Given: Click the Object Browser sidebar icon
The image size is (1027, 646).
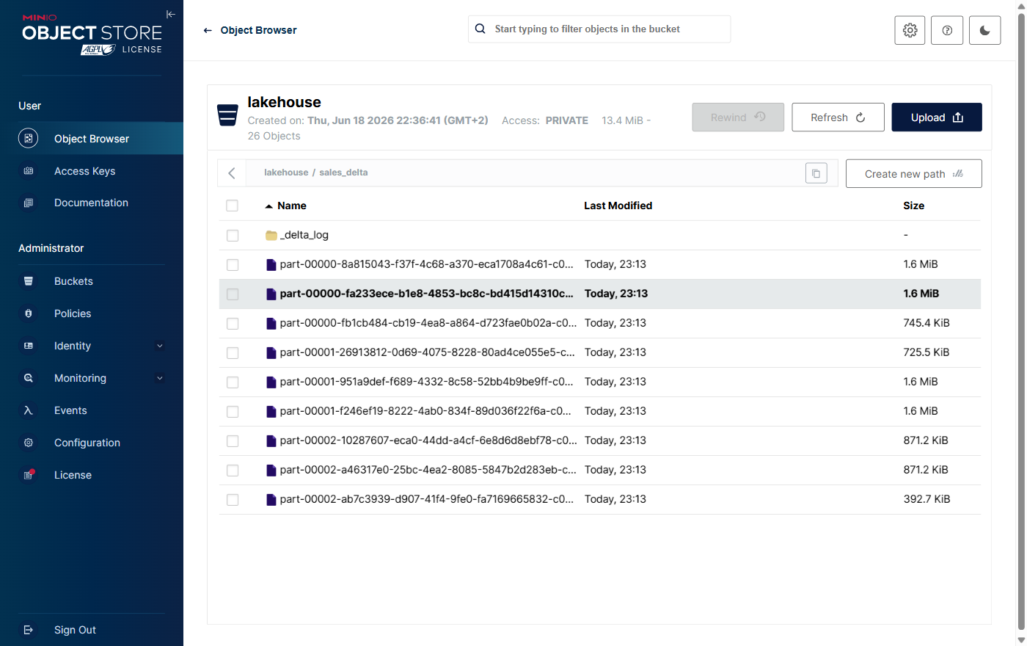Looking at the screenshot, I should pyautogui.click(x=28, y=138).
